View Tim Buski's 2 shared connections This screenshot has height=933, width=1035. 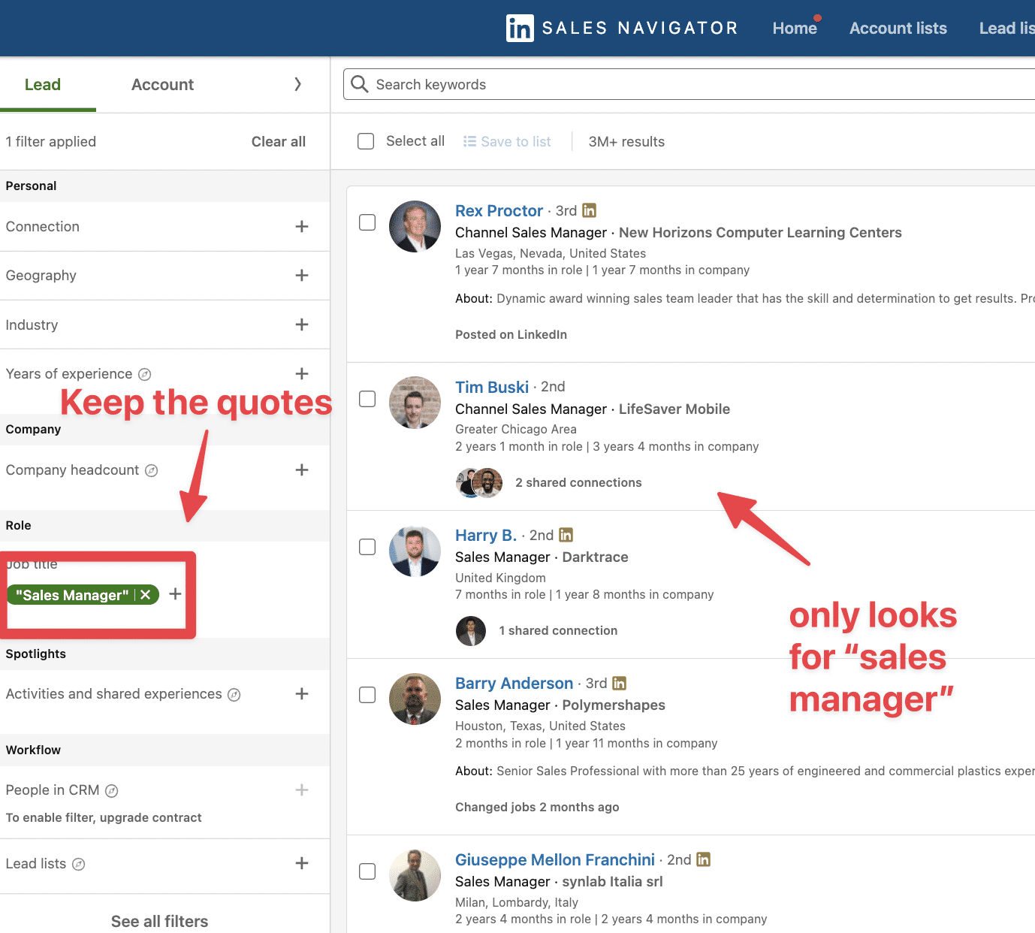tap(578, 483)
